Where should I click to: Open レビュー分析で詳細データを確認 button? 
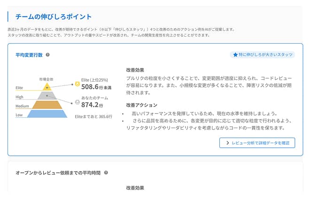(x=257, y=143)
